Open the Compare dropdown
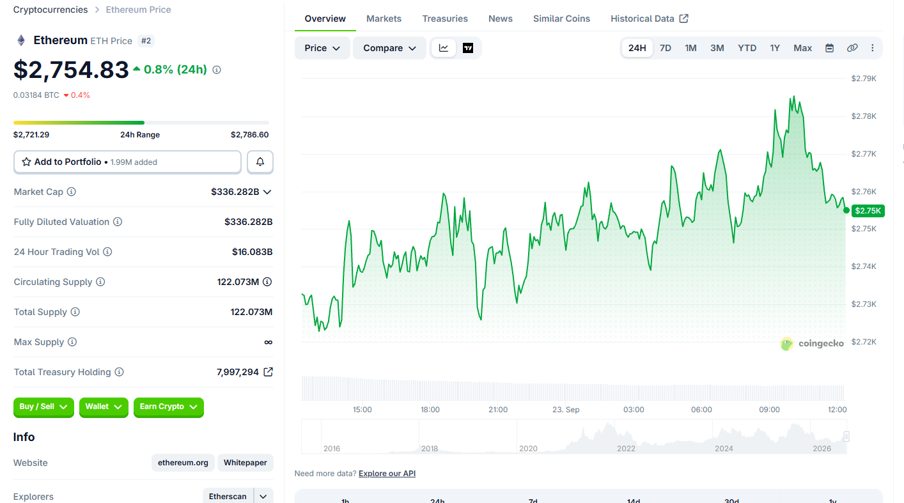This screenshot has height=503, width=904. coord(389,48)
